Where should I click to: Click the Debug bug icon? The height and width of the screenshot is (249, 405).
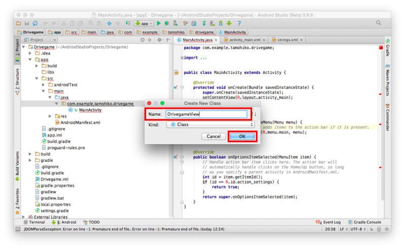coord(167,23)
